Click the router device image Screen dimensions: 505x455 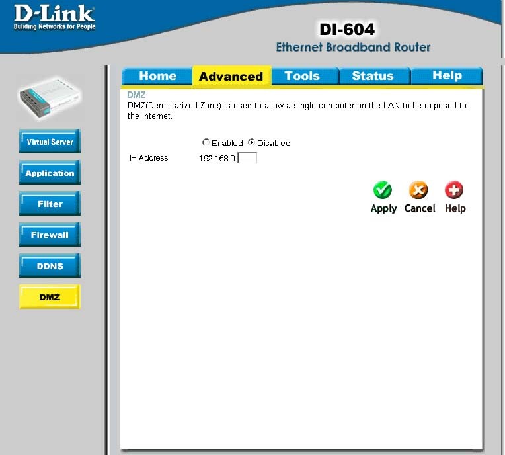(x=50, y=98)
